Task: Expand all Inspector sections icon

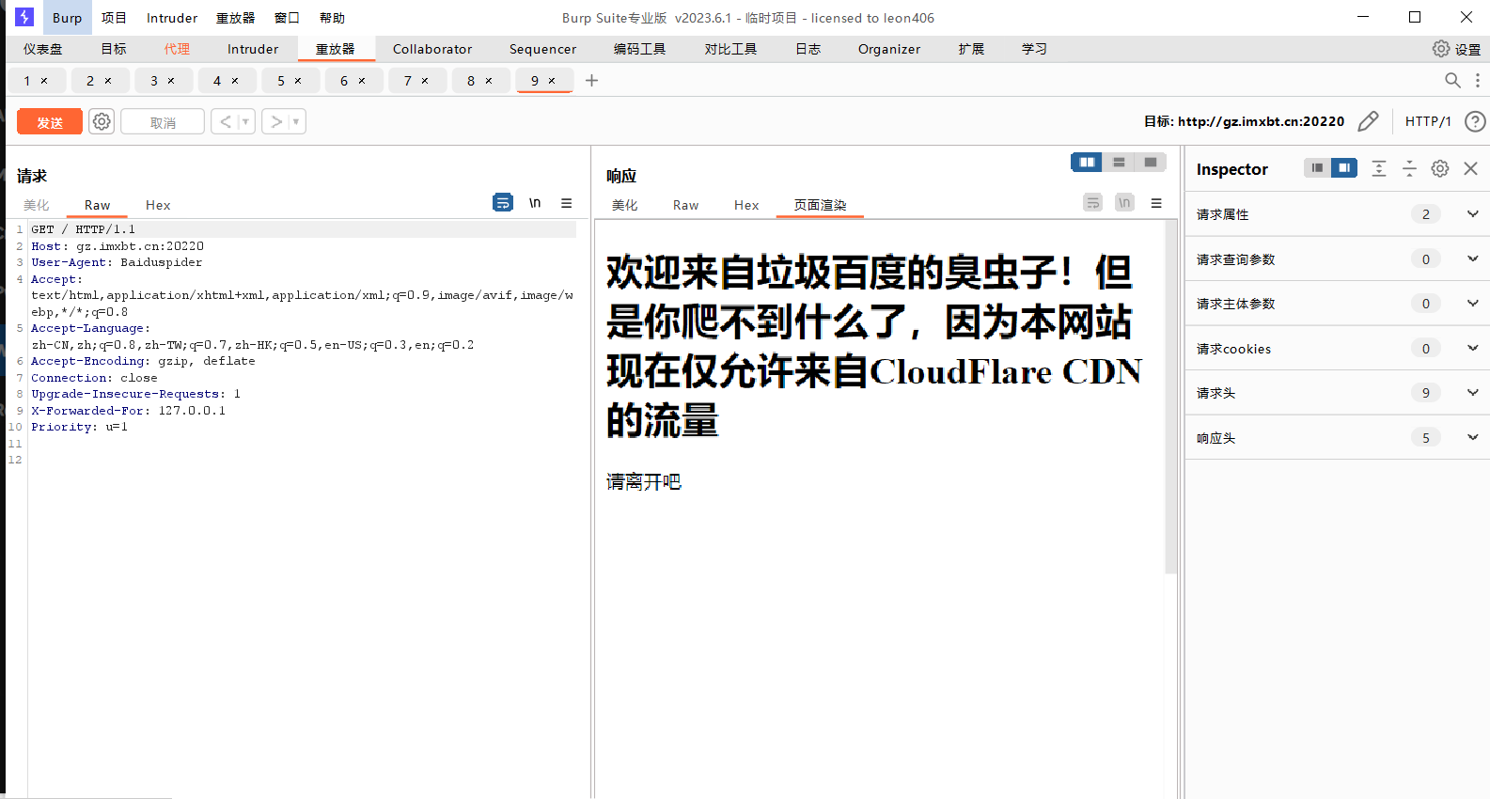Action: (1378, 168)
